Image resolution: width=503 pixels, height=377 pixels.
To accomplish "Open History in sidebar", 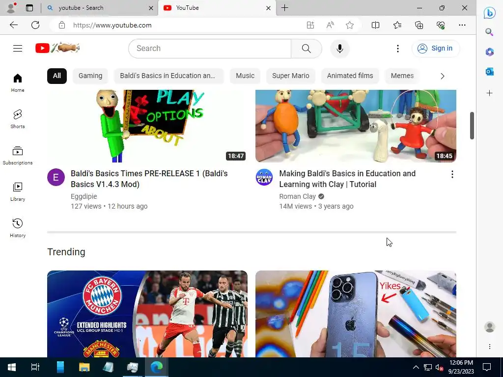I will point(18,228).
